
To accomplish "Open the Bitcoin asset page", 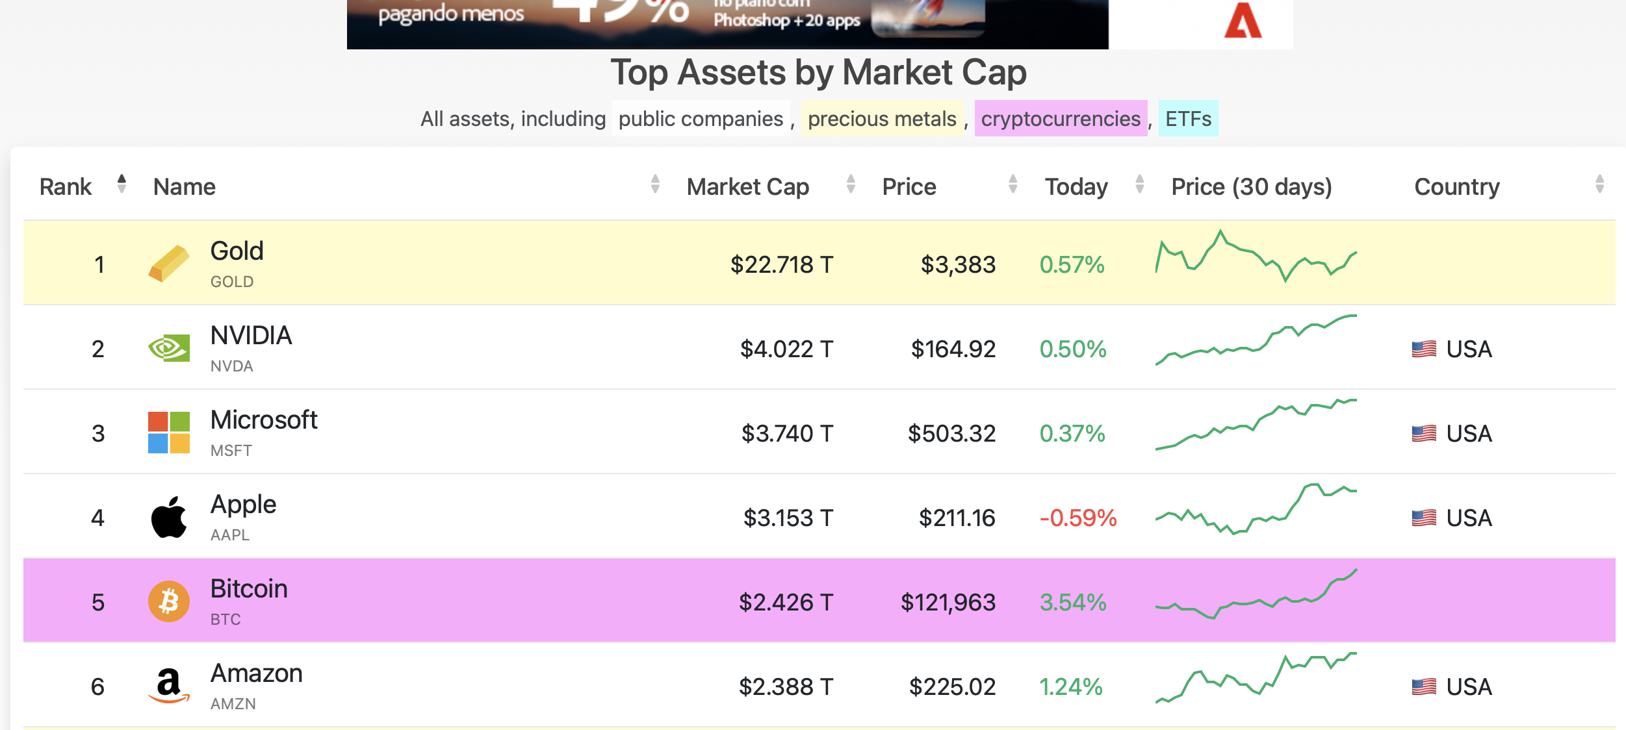I will 249,589.
